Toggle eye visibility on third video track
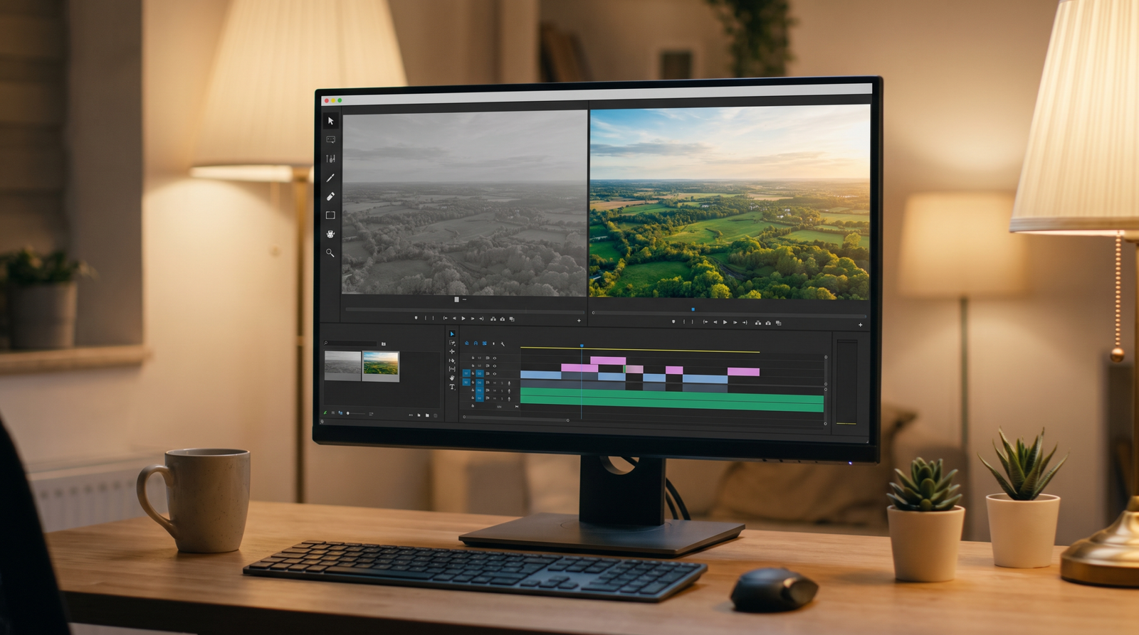Viewport: 1139px width, 635px height. (x=495, y=374)
